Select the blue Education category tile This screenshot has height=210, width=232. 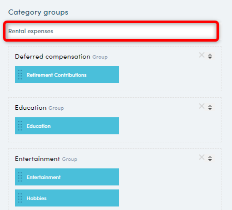(x=67, y=126)
